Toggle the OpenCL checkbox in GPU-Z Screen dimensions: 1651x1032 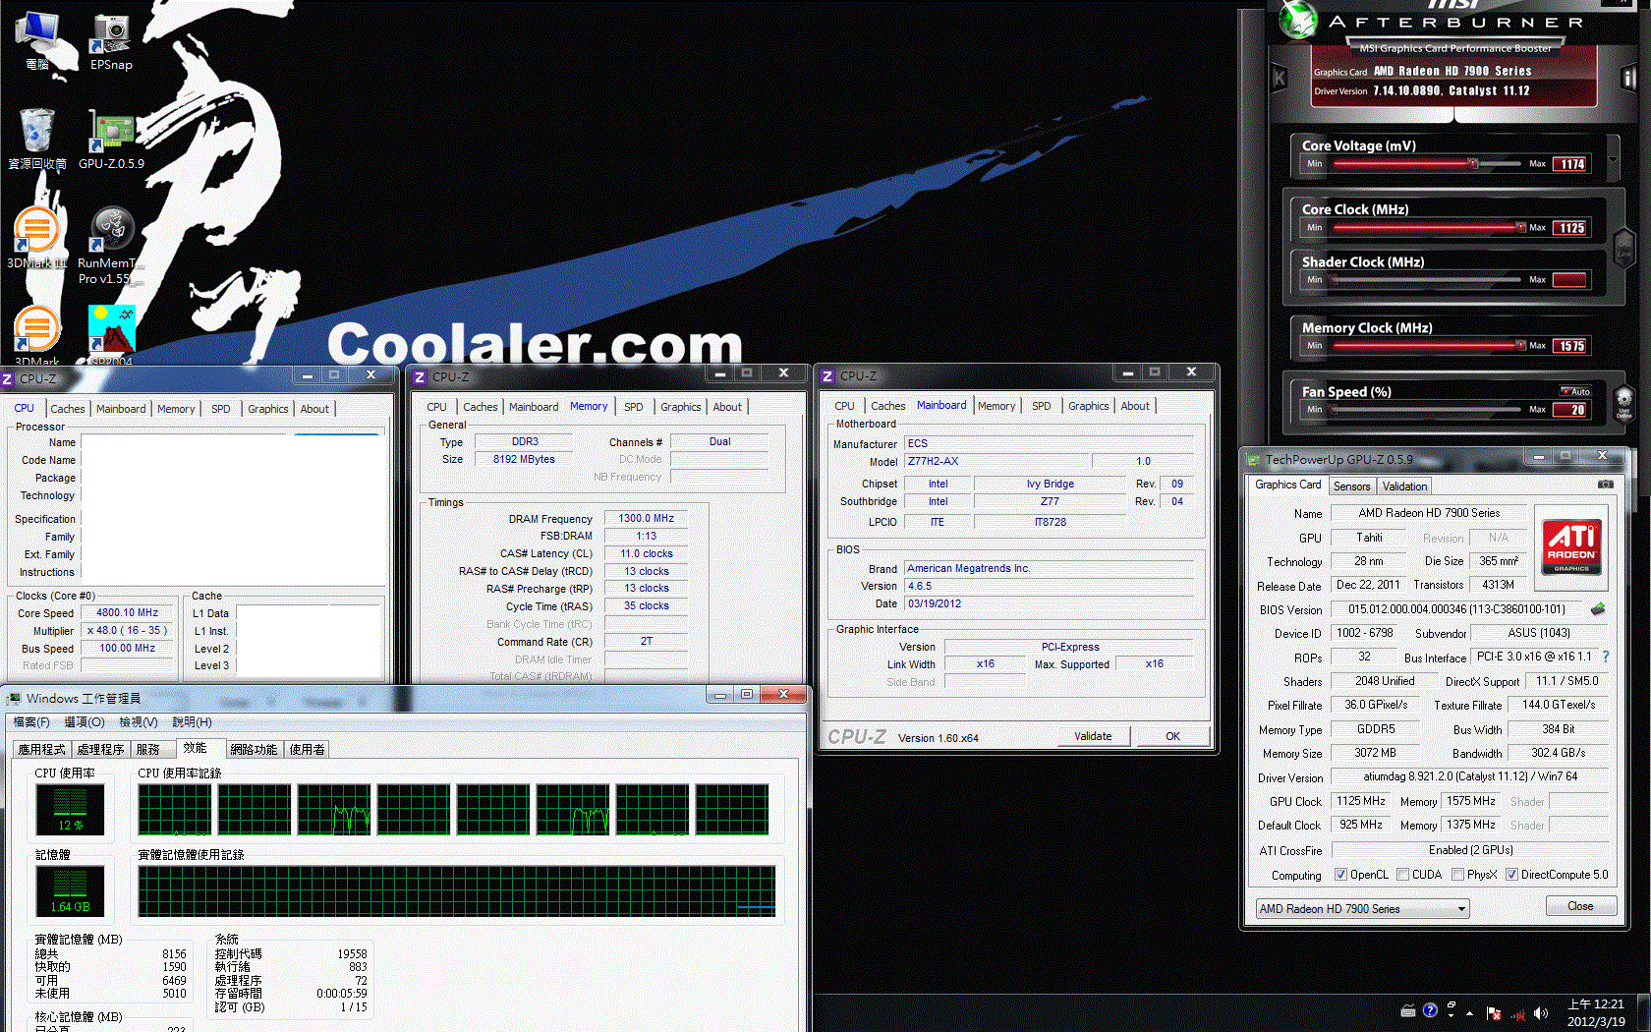[x=1340, y=874]
